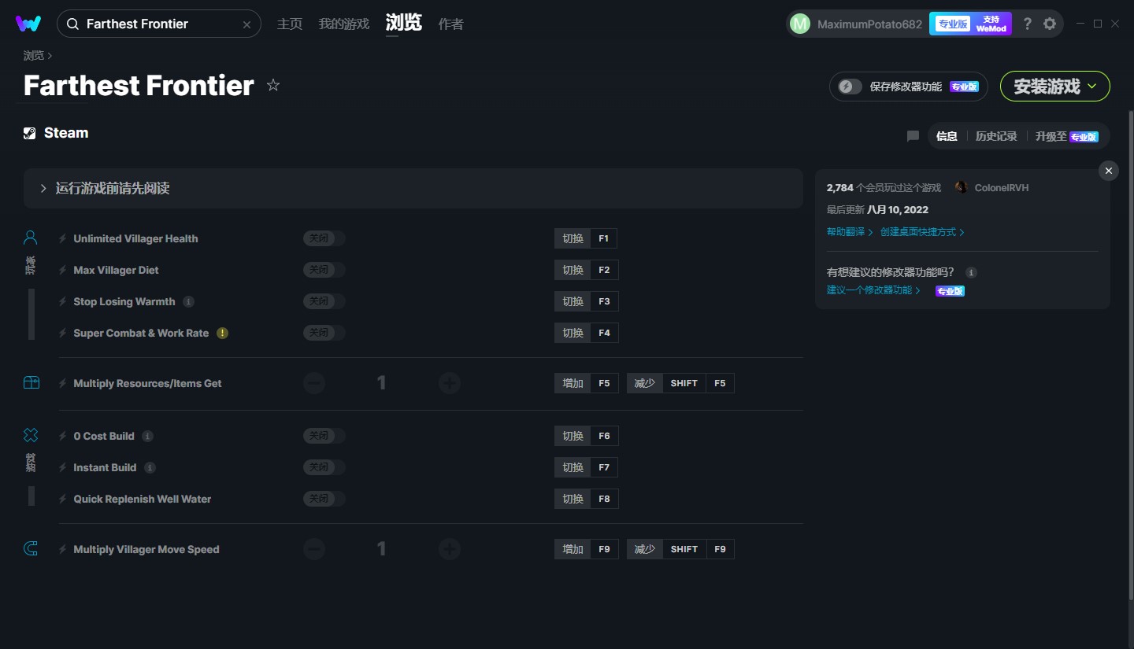
Task: Open settings gear icon
Action: coord(1050,24)
